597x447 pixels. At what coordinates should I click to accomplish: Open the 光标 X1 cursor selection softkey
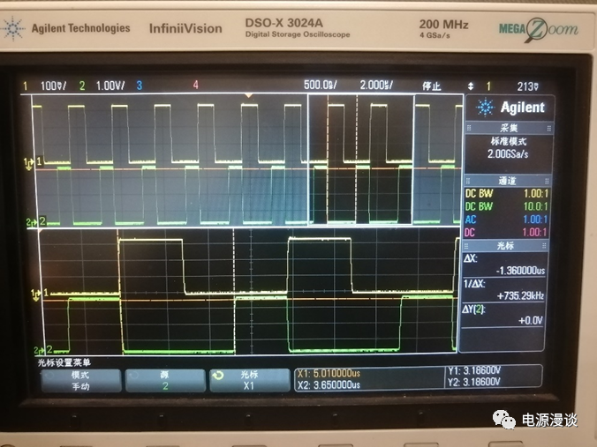point(247,379)
